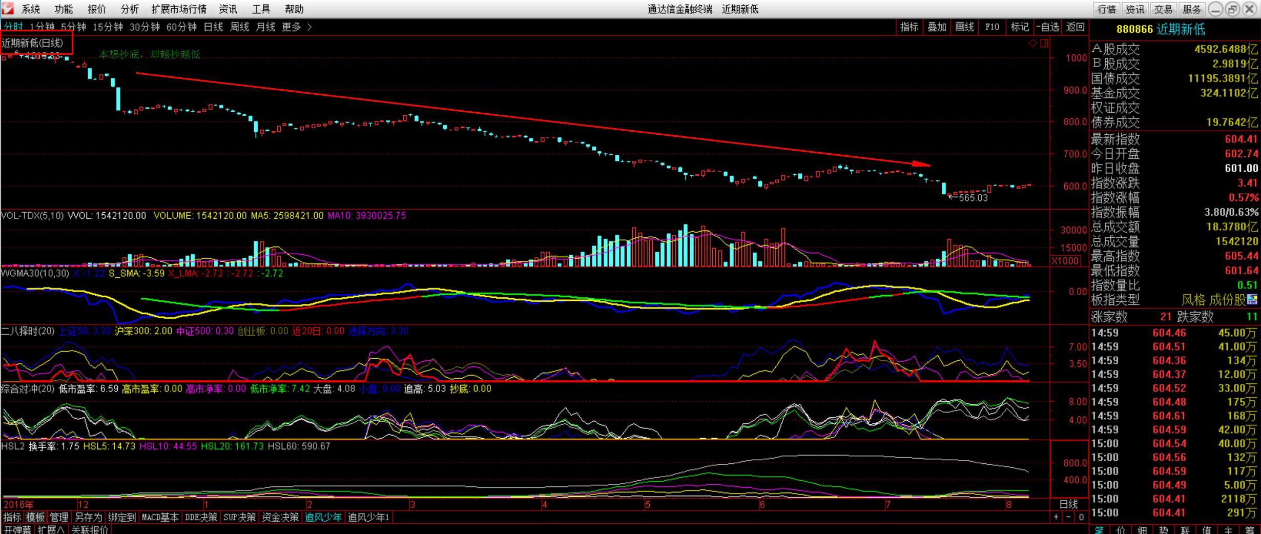The image size is (1261, 534).
Task: Open the 资讯 menu in the menu bar
Action: coord(228,9)
